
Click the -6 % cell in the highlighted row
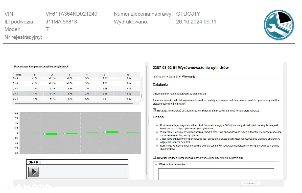tap(70, 94)
